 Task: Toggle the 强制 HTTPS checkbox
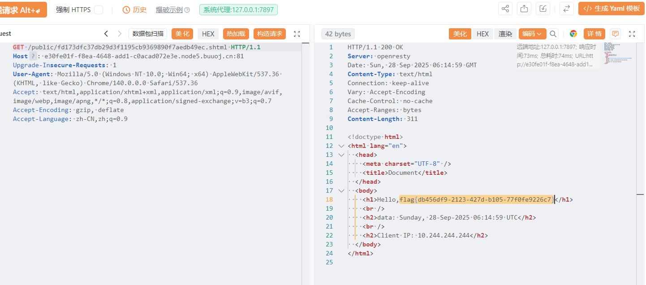(x=99, y=10)
